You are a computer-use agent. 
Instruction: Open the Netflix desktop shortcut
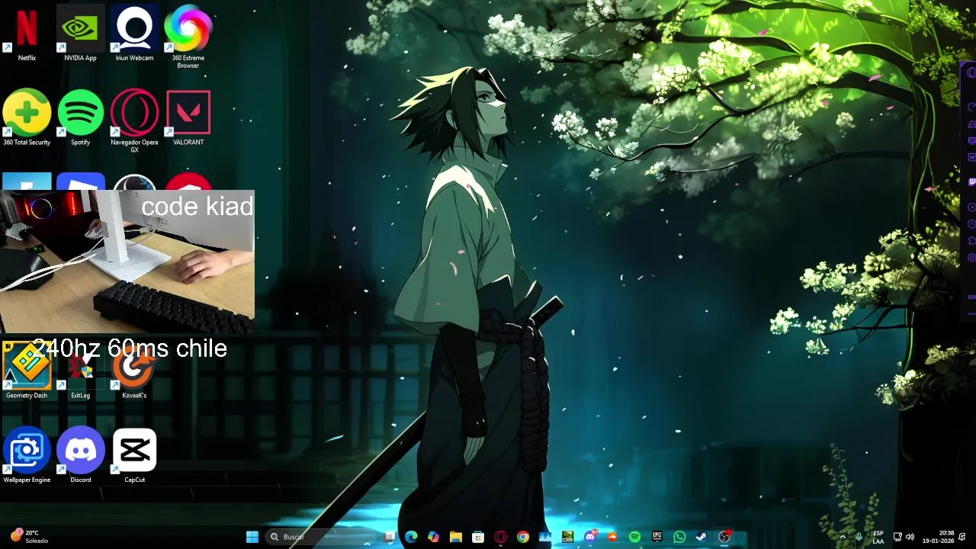(x=27, y=33)
